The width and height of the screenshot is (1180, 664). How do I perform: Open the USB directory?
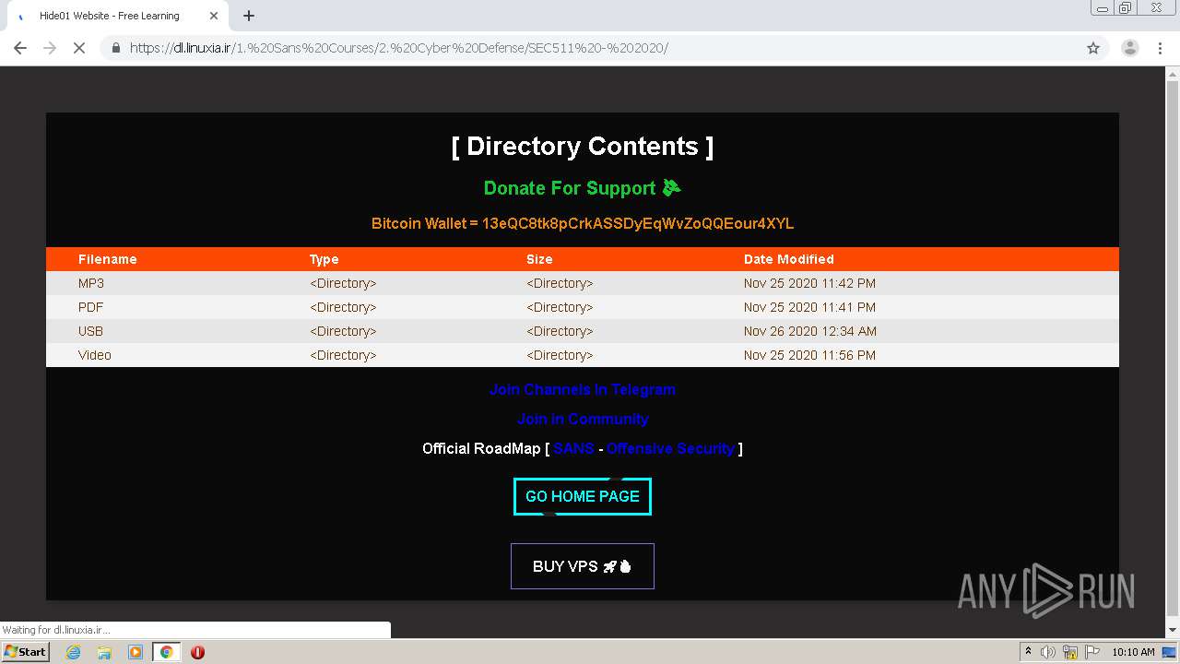(x=90, y=331)
